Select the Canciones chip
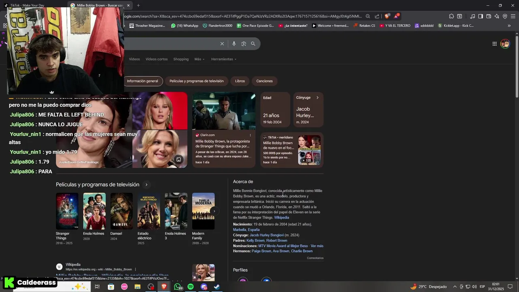Screen dimensions: 519x292 264,81
